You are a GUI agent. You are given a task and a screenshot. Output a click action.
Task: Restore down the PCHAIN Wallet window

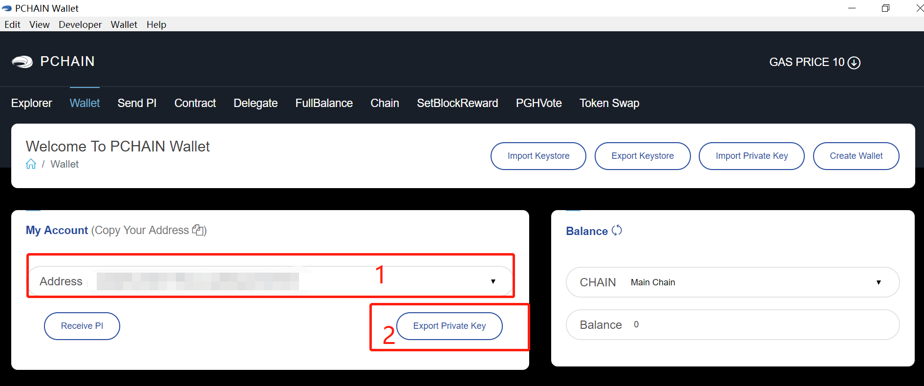click(x=885, y=8)
